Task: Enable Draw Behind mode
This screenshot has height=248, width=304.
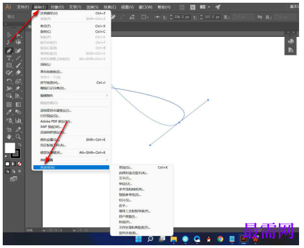Action: (14, 171)
